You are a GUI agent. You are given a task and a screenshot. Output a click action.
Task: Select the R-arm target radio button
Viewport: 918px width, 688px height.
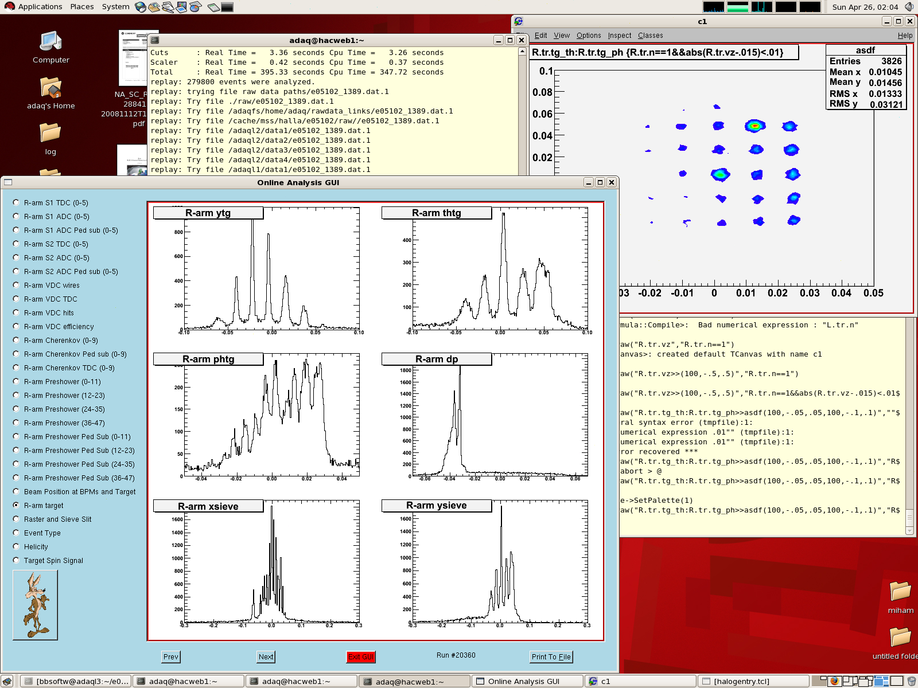pos(16,505)
